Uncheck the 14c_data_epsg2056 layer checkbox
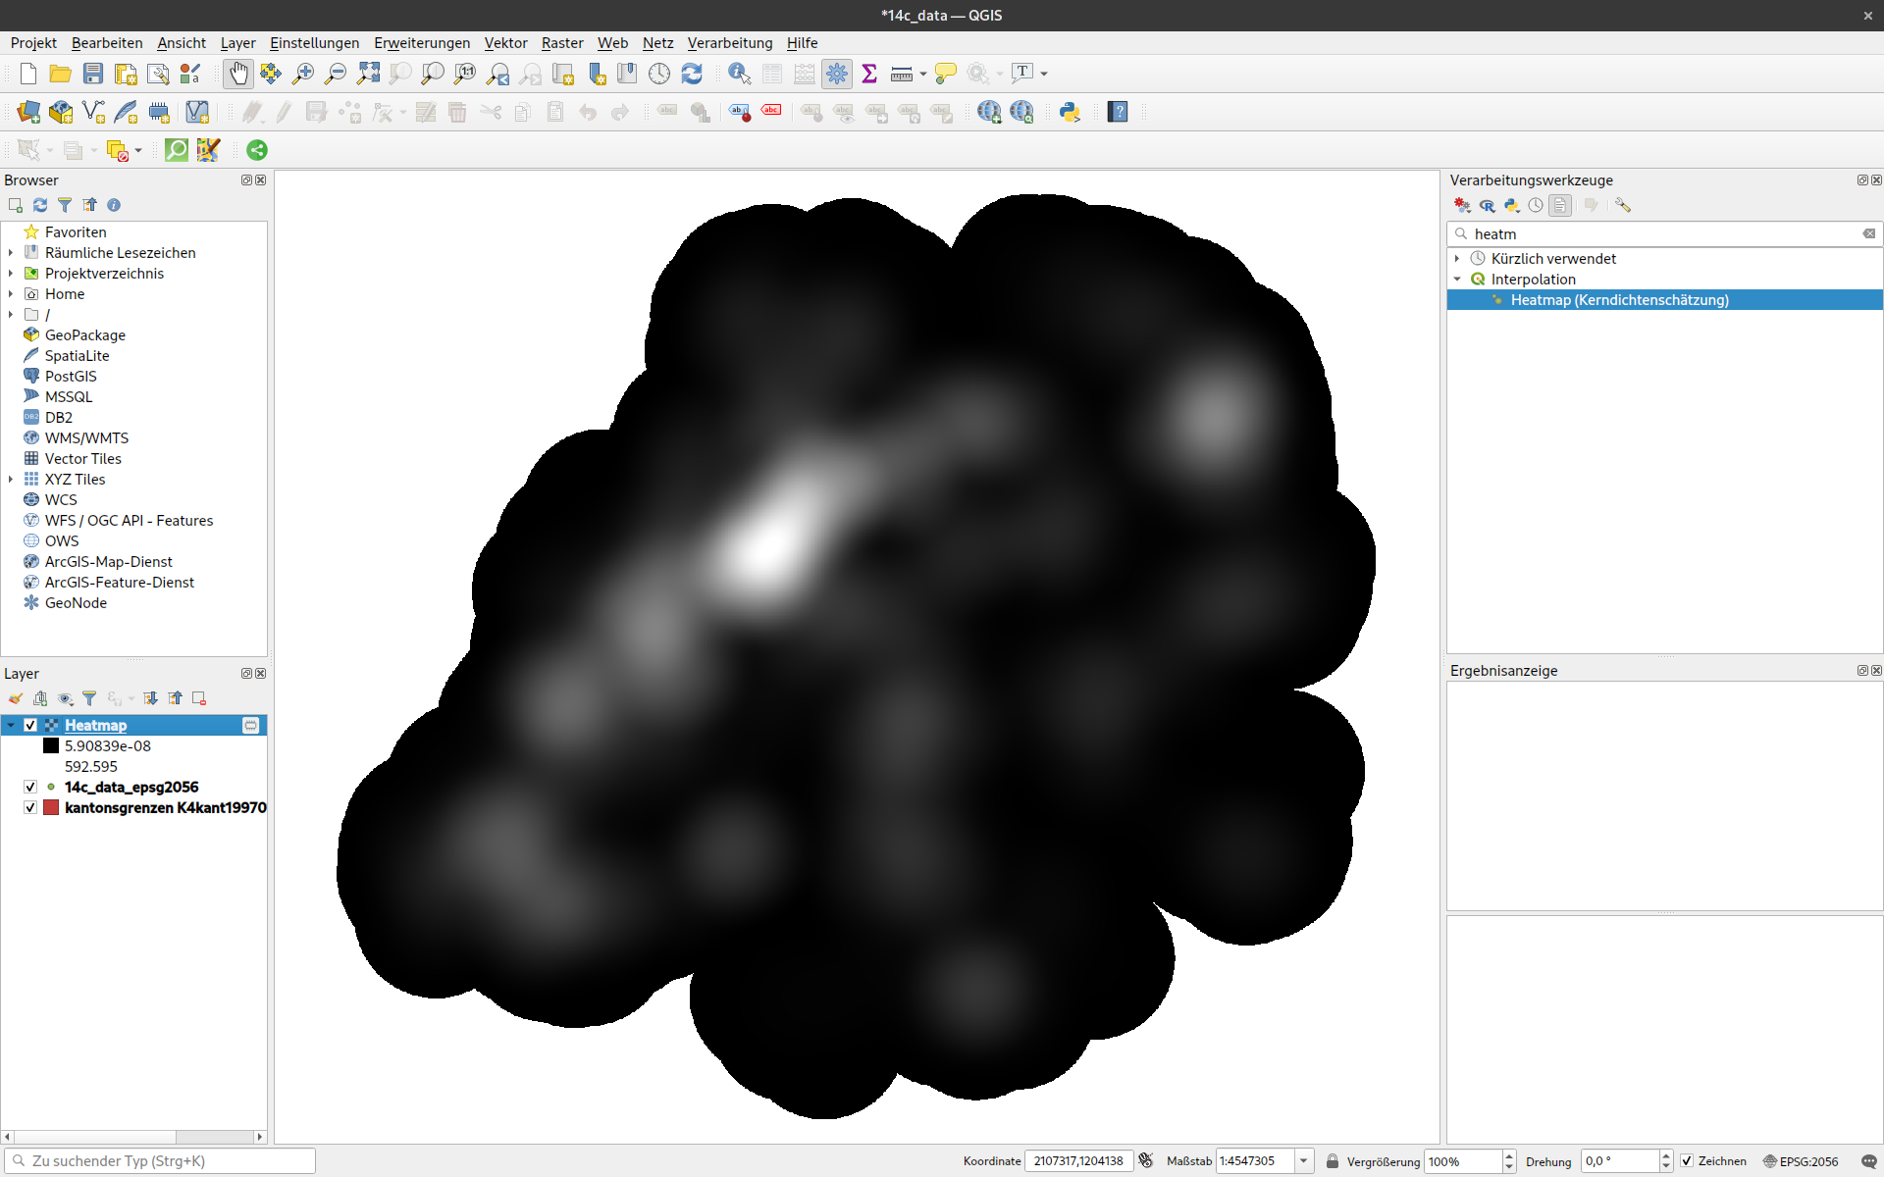Viewport: 1884px width, 1177px height. point(30,788)
